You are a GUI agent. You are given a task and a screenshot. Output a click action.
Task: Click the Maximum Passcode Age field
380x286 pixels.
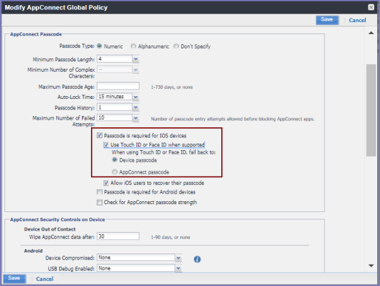(118, 86)
